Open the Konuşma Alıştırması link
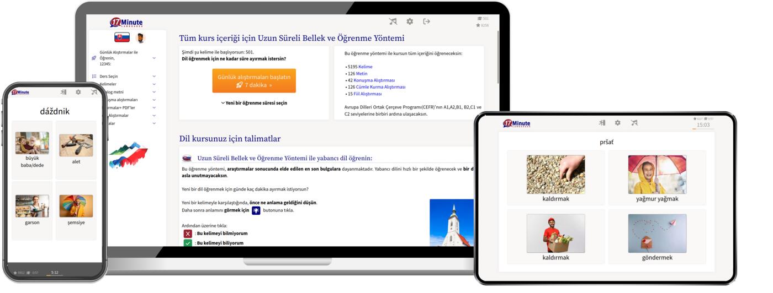Image resolution: width=773 pixels, height=293 pixels. [x=374, y=80]
